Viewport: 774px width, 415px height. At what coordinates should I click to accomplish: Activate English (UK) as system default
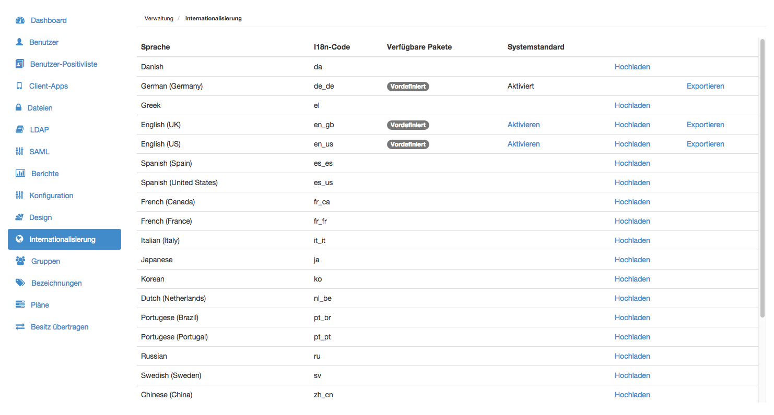(x=523, y=125)
